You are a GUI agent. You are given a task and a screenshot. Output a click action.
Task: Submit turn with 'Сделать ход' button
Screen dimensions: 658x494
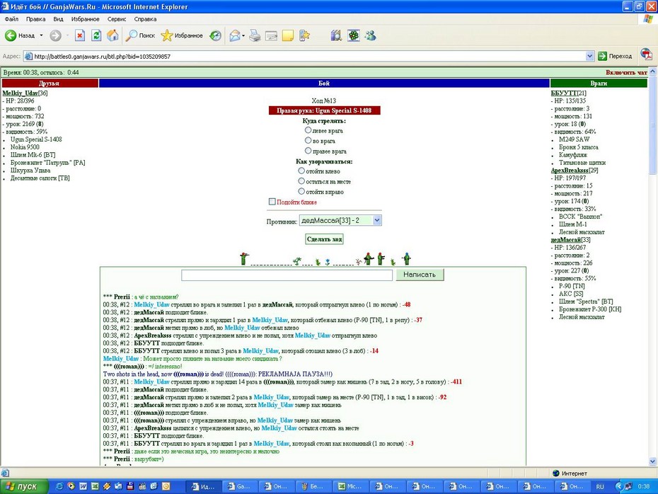[x=324, y=239]
